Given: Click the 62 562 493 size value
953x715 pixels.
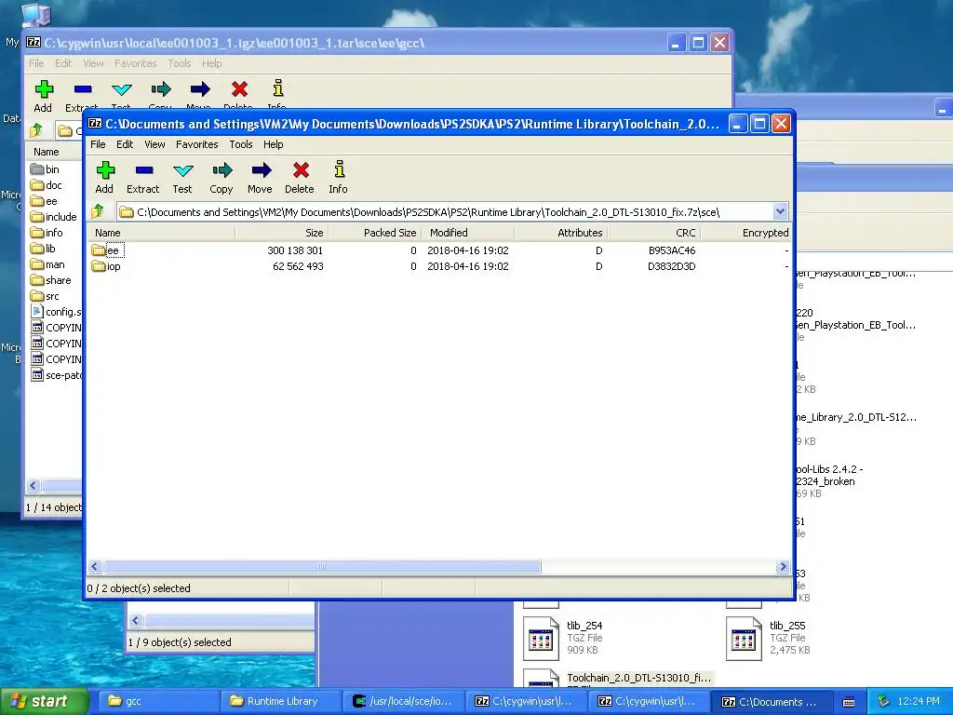Looking at the screenshot, I should 298,266.
